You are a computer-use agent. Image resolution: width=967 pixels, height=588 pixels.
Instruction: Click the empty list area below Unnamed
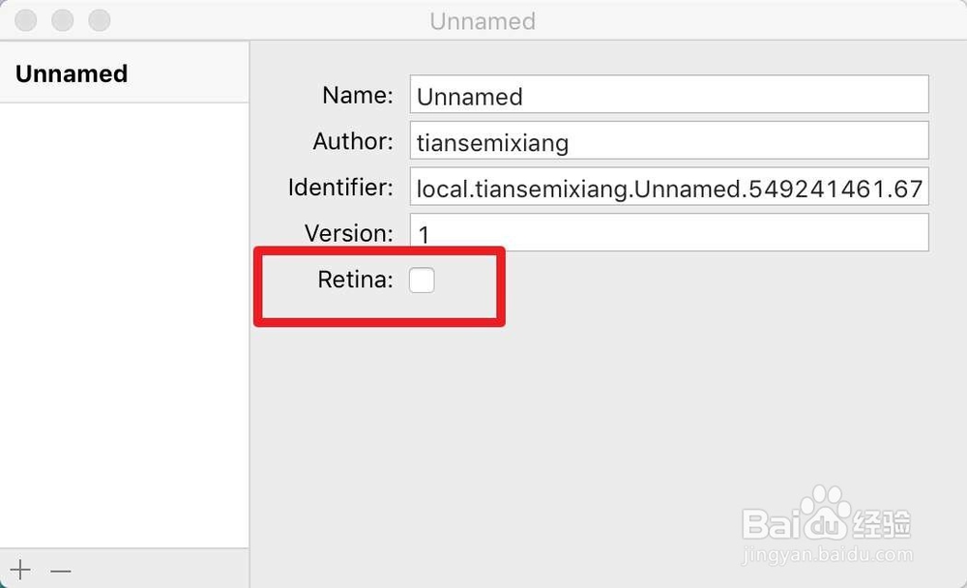click(124, 325)
